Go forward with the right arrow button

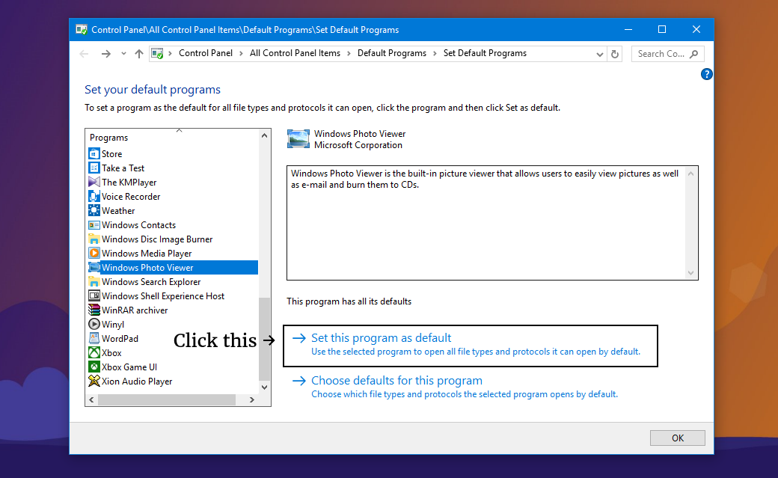click(105, 54)
